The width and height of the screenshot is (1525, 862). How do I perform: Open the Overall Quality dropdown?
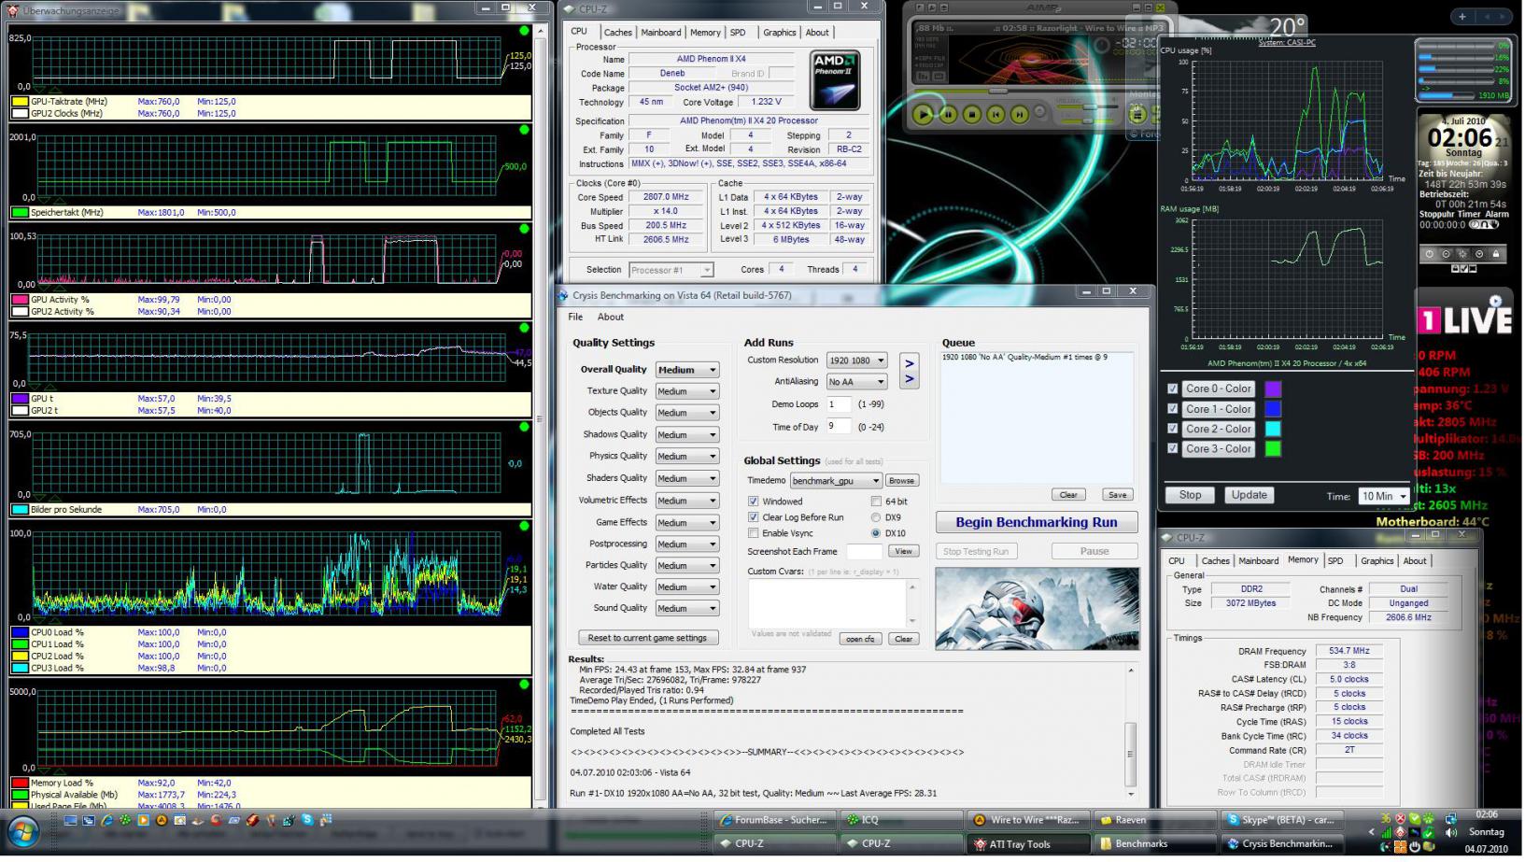687,370
